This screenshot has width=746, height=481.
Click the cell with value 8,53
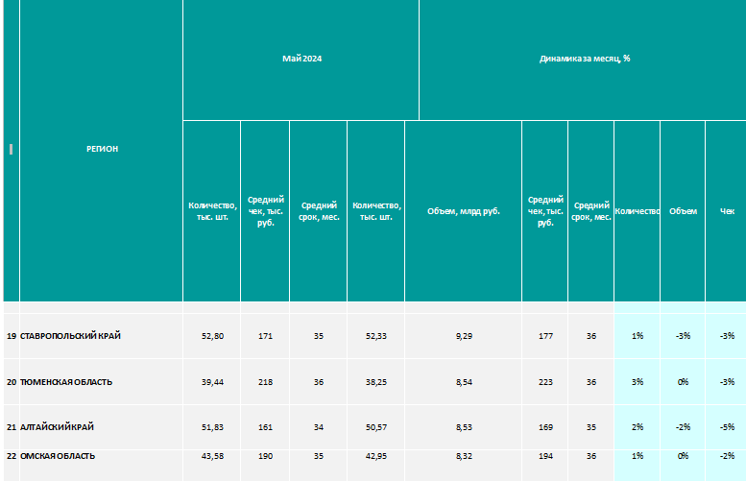tap(464, 427)
